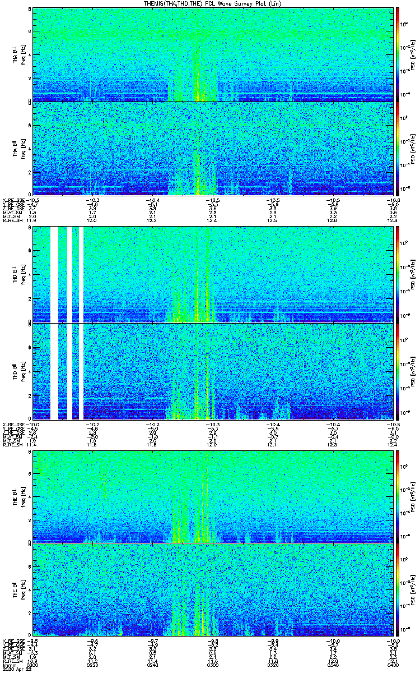This screenshot has height=673, width=420.
Task: Click the THE B-perpendicular color bar
Action: click(398, 496)
